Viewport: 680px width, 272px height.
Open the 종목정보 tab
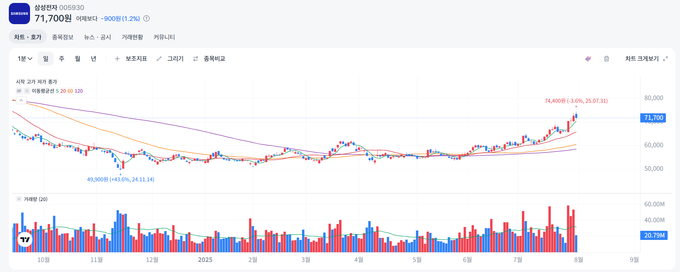point(63,37)
